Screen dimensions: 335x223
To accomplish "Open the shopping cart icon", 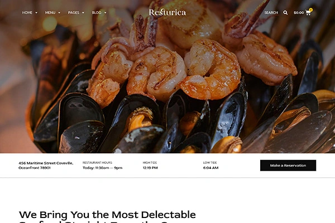I will [x=308, y=13].
